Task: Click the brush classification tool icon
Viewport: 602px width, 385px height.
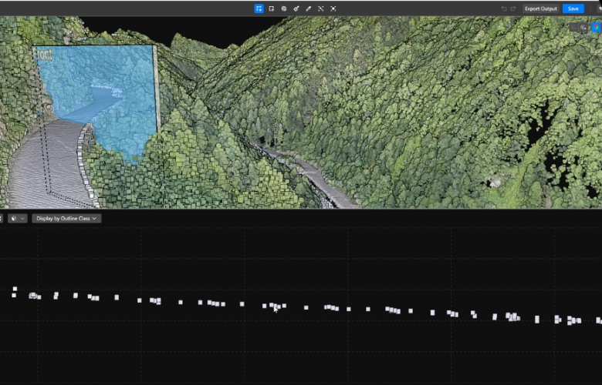Action: [296, 8]
